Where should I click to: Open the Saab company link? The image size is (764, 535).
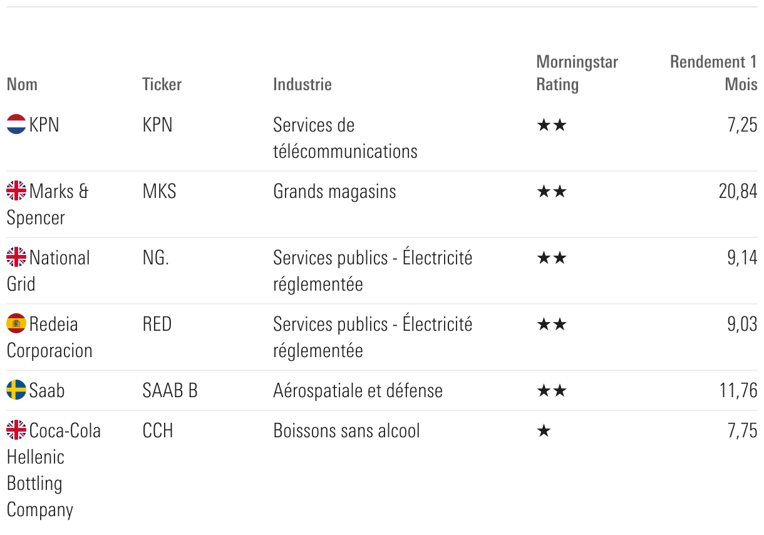click(46, 390)
